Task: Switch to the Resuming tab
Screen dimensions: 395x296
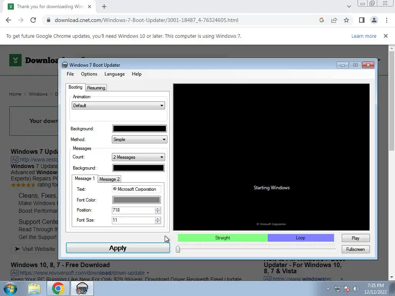Action: (96, 88)
